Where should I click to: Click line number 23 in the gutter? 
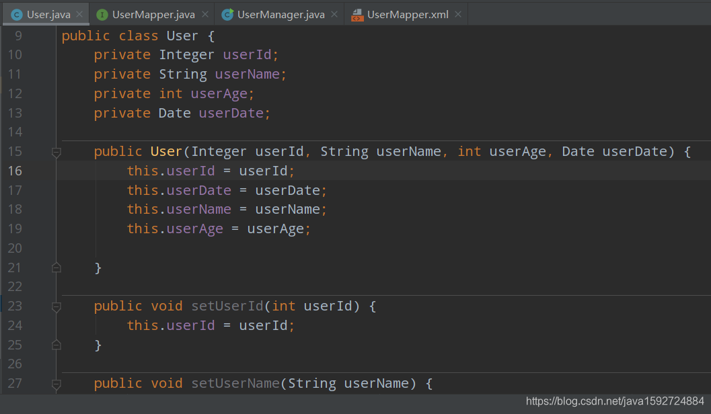[x=15, y=306]
